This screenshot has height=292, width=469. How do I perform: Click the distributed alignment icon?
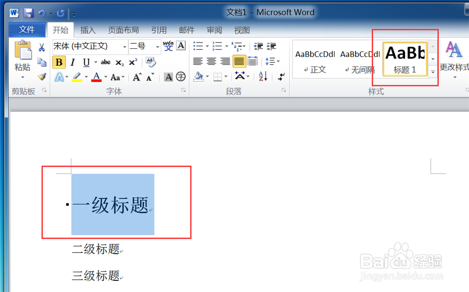click(253, 61)
